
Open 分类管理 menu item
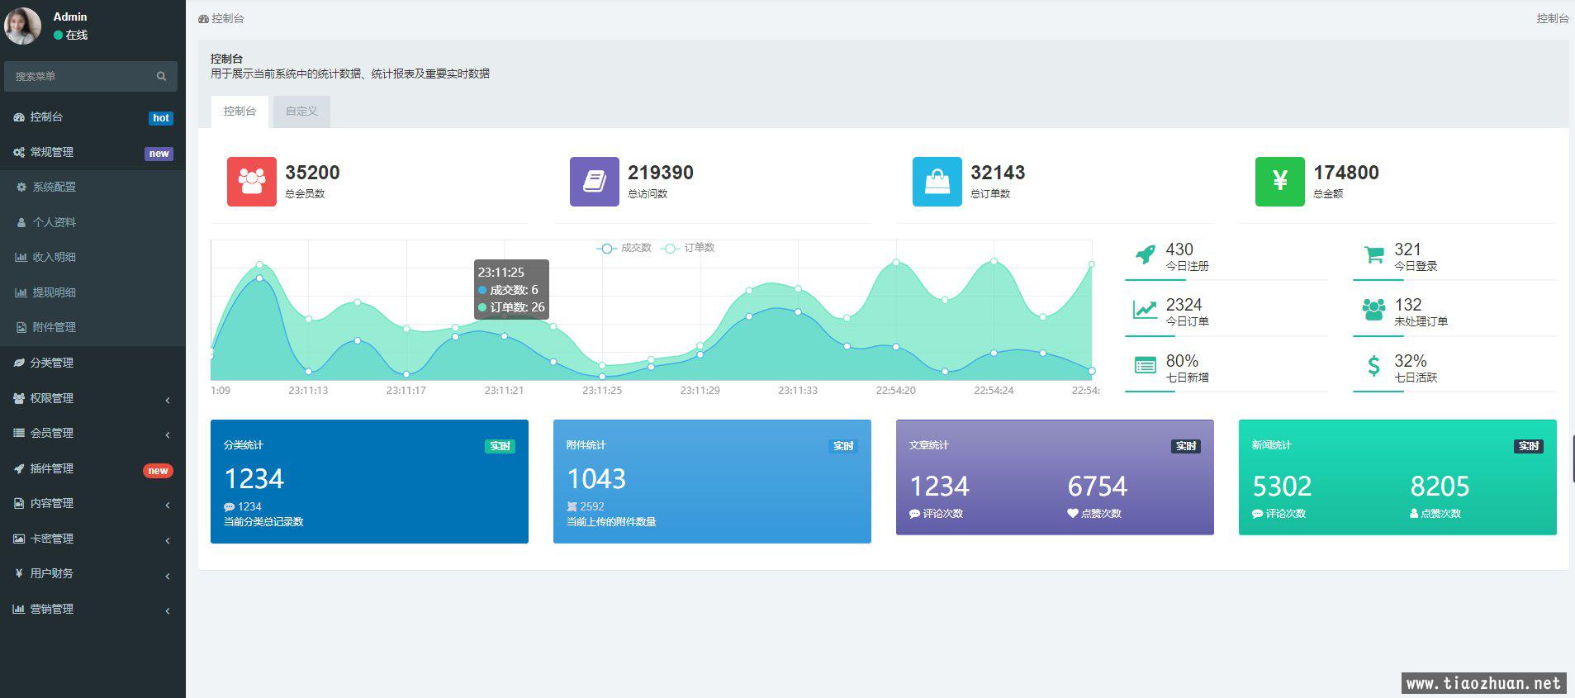click(x=93, y=363)
